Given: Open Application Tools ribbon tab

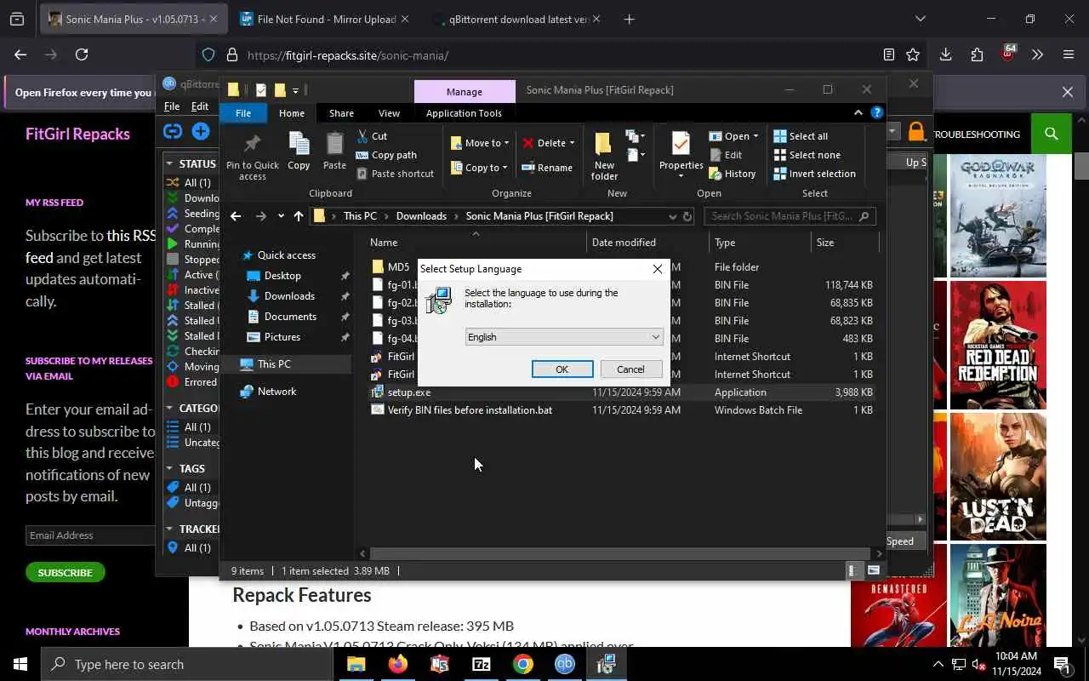Looking at the screenshot, I should (x=464, y=113).
